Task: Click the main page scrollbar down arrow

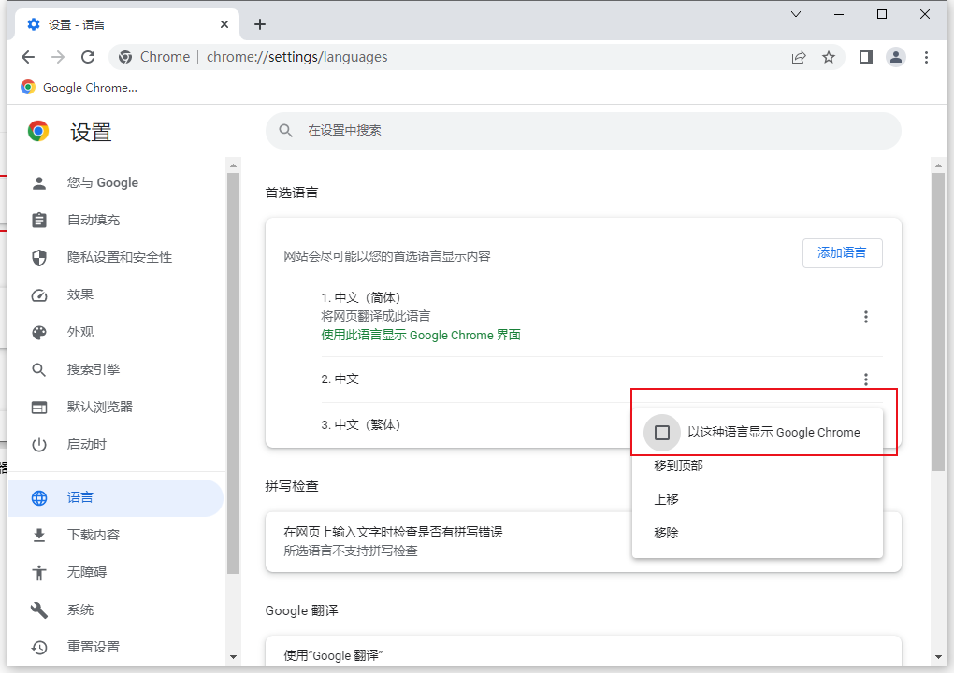Action: coord(938,657)
